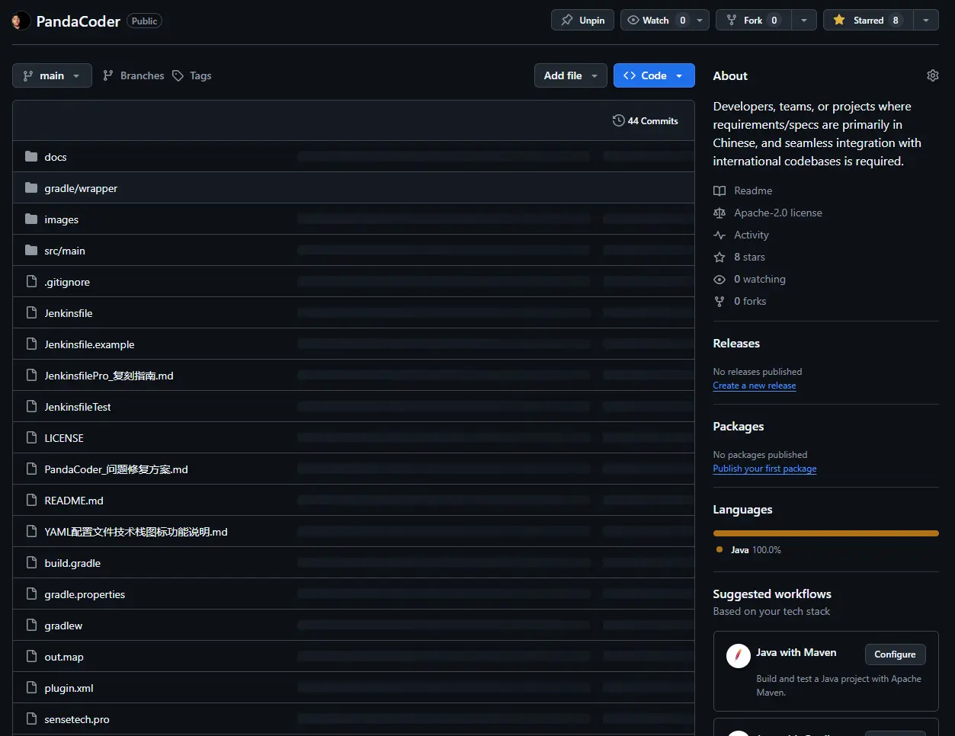Click the plugin.xml file icon

coord(31,687)
